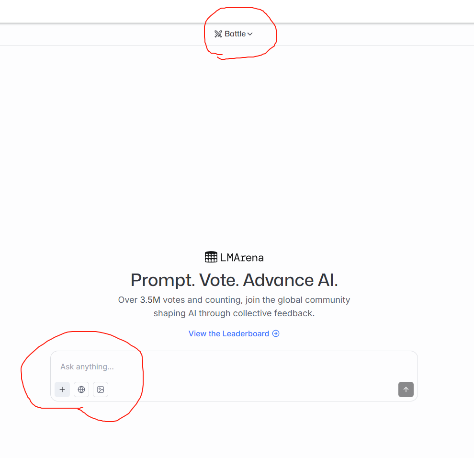This screenshot has width=474, height=458.
Task: Click the LMArena brand name text
Action: 242,257
